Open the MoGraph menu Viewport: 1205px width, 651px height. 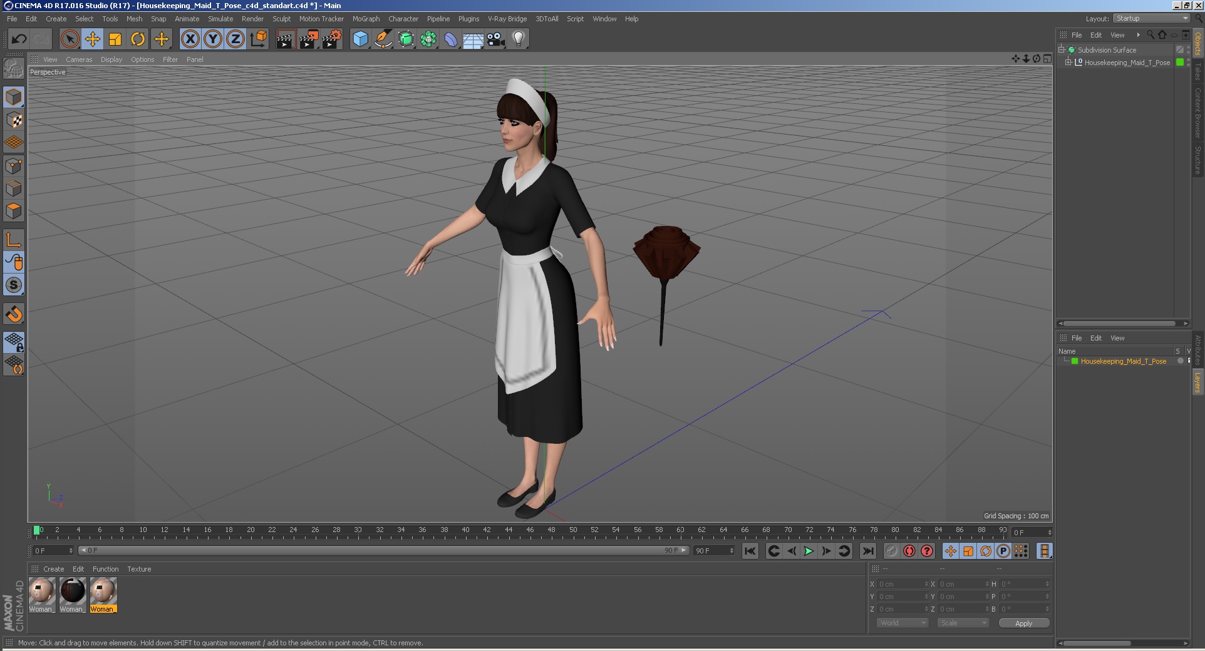[366, 19]
